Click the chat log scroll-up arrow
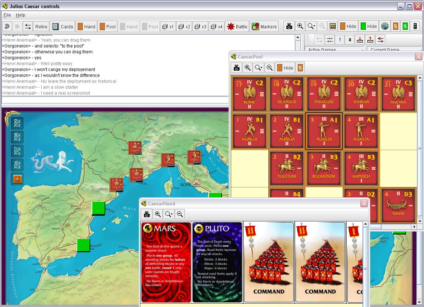 pos(298,37)
